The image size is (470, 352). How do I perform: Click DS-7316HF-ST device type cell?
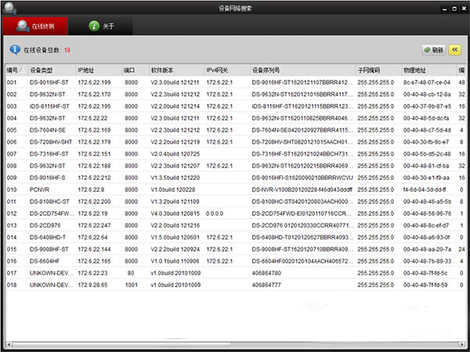(49, 154)
